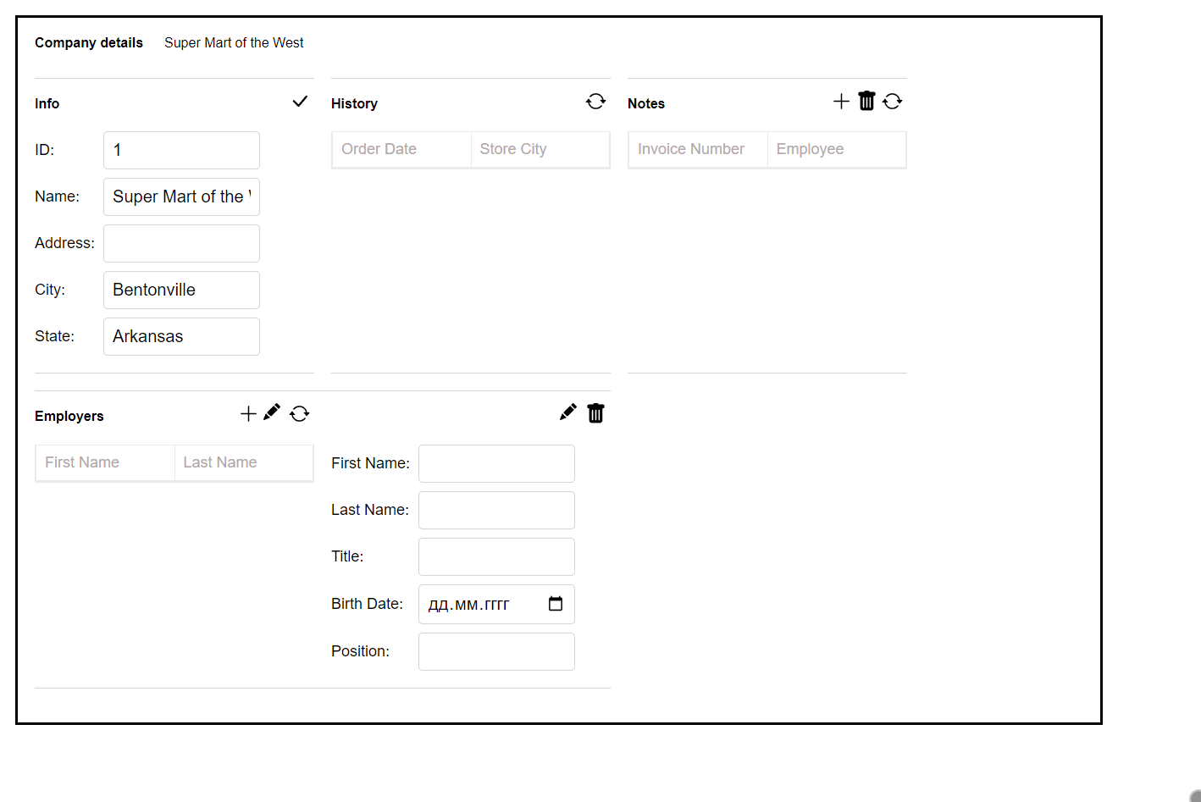Click the 'Position:' label
The image size is (1201, 802).
360,651
